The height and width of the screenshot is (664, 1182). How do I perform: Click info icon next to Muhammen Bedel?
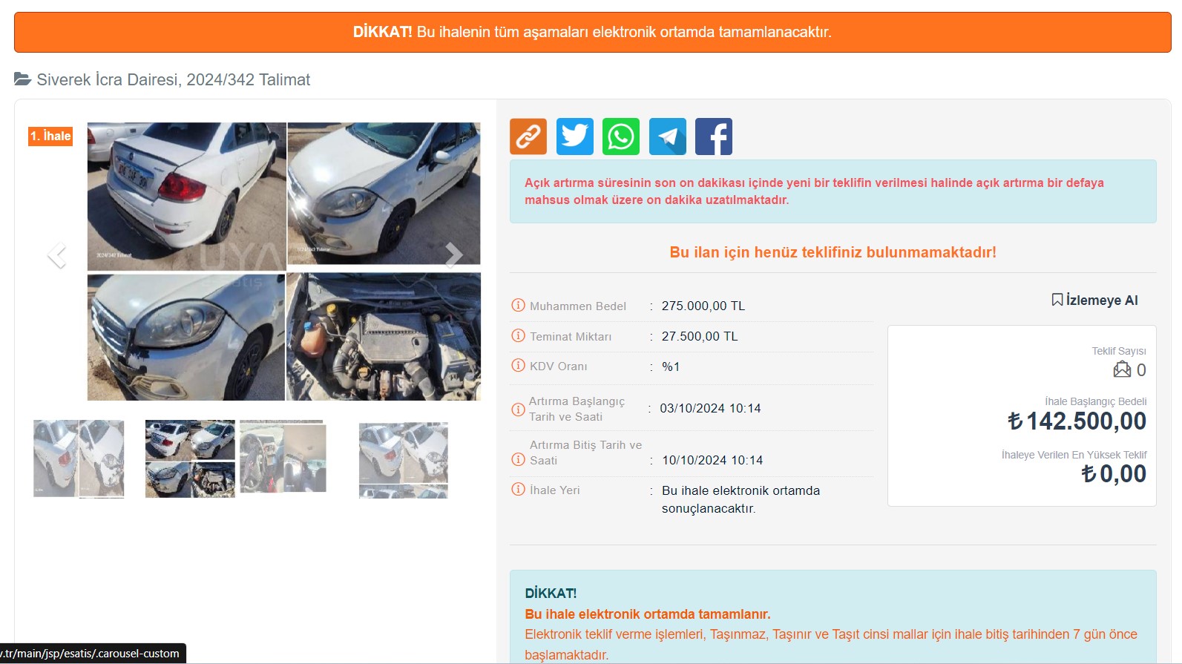tap(518, 306)
